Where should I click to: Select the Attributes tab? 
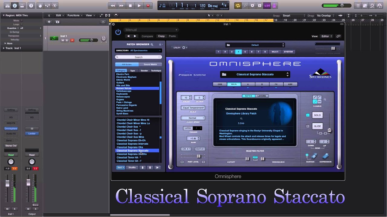click(127, 64)
